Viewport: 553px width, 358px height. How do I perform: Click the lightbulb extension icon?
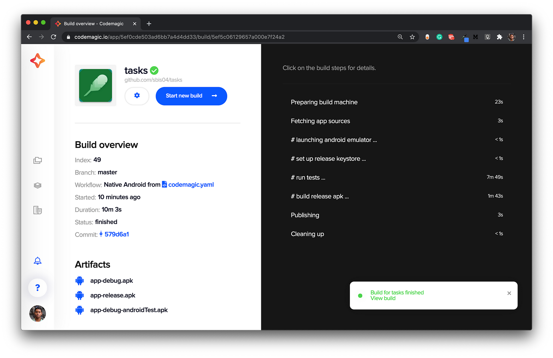click(x=487, y=37)
